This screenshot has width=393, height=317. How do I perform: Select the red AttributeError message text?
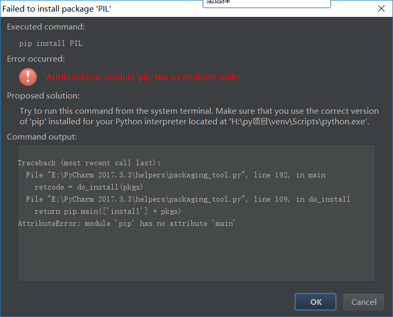point(143,77)
